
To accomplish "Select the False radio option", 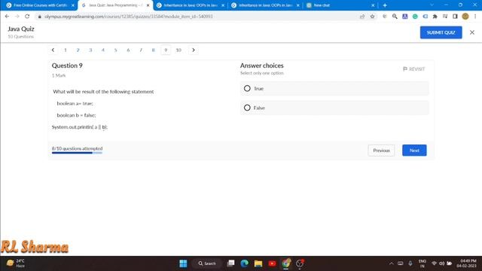I will click(x=247, y=108).
